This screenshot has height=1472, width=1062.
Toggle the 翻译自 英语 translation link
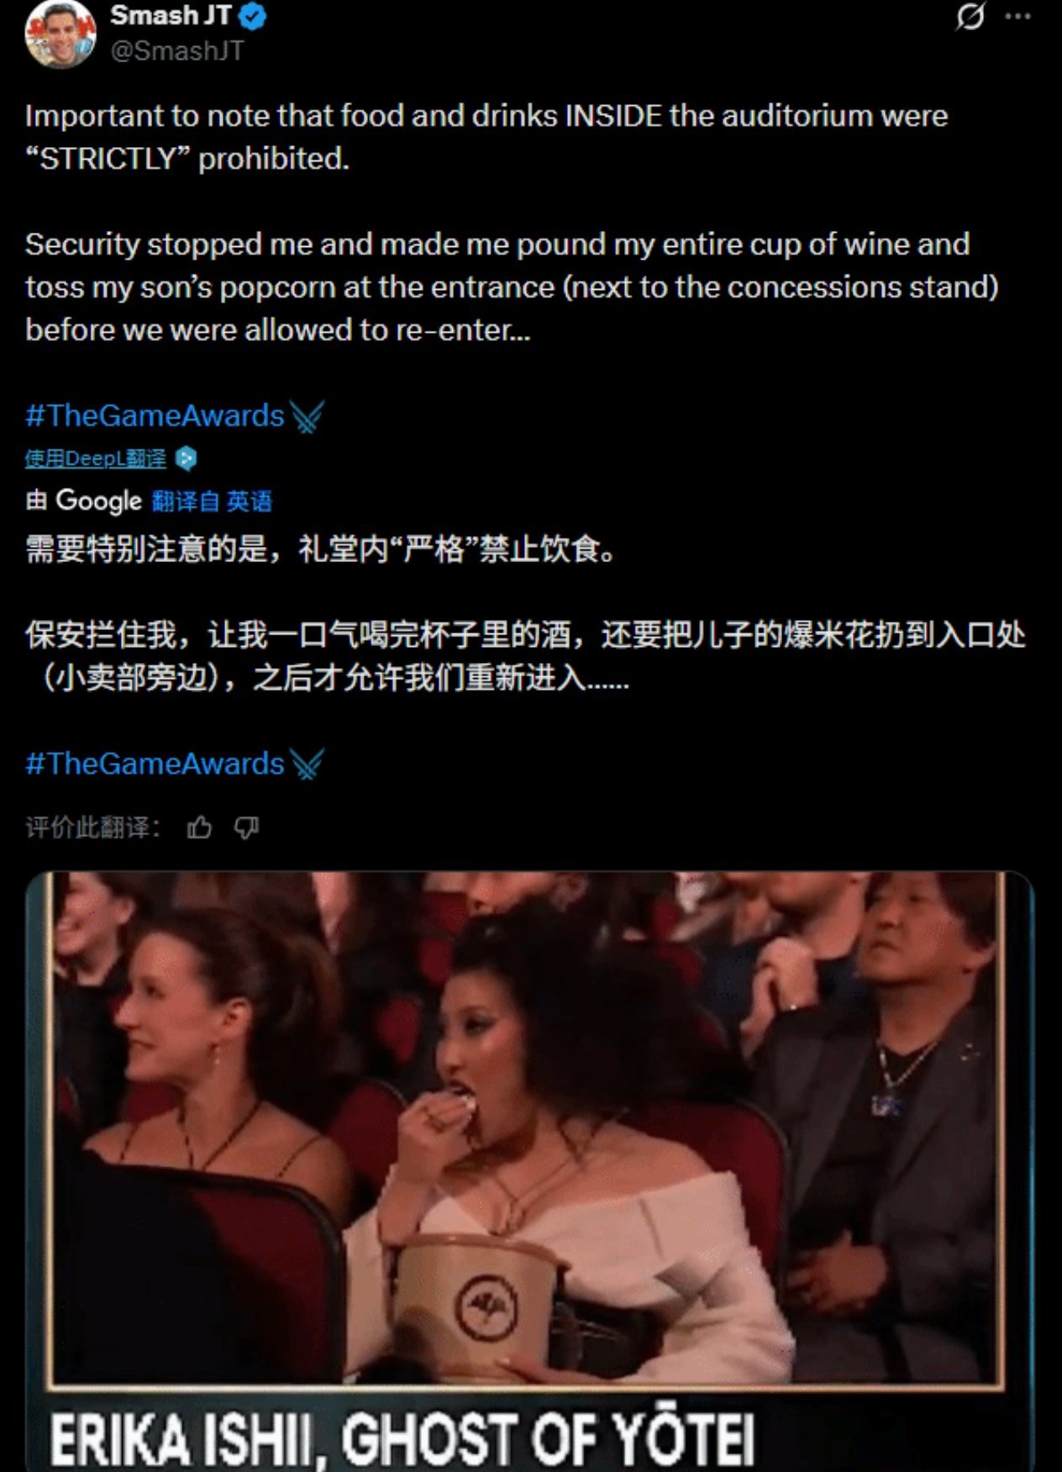point(212,502)
